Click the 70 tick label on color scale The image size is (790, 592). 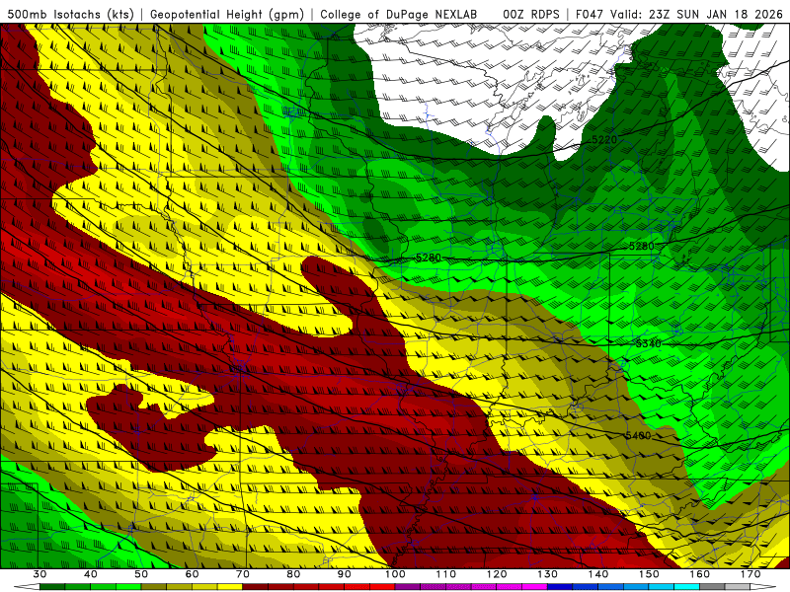[243, 574]
